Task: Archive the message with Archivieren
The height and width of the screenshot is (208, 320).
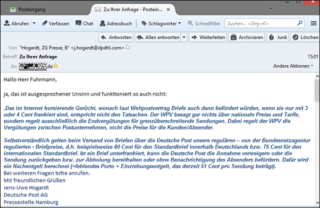Action: 247,37
